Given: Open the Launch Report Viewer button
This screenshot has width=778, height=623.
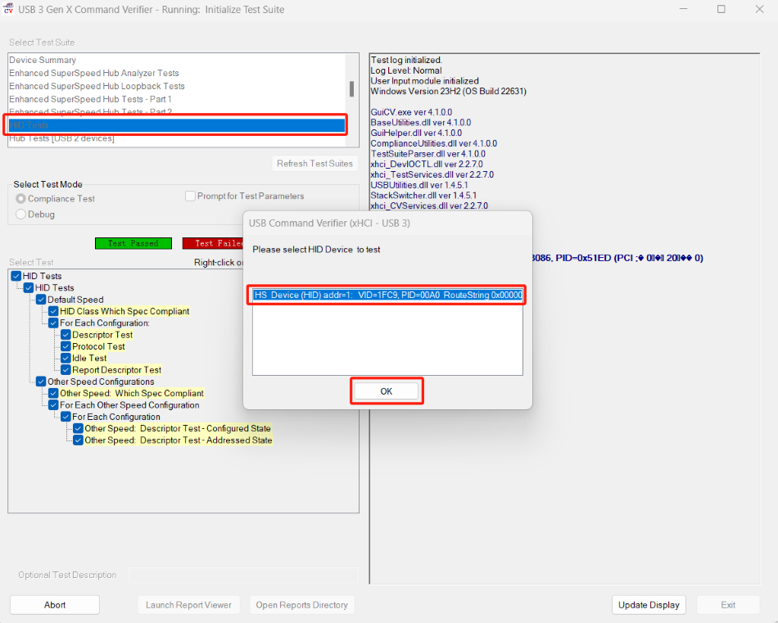Looking at the screenshot, I should click(188, 605).
